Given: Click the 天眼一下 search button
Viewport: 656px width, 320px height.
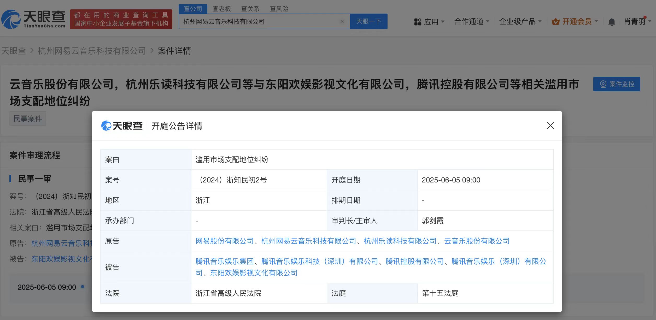Looking at the screenshot, I should pos(368,21).
